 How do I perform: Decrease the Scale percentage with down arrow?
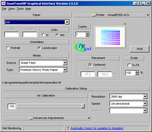coord(137,74)
